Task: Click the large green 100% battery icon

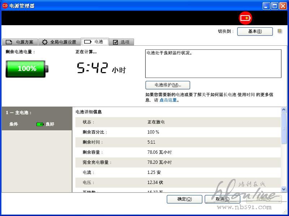Action: (27, 68)
